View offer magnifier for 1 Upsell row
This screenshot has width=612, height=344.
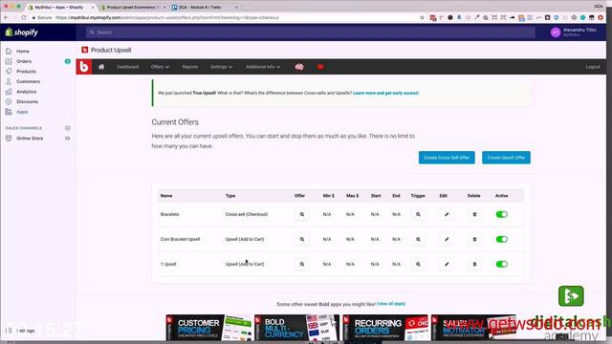[x=302, y=264]
